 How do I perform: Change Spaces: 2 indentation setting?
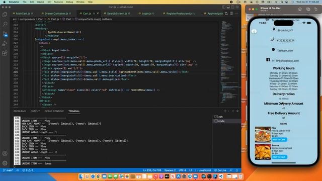tap(170, 170)
